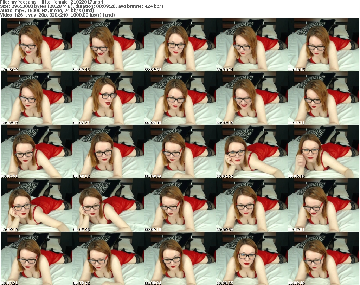Image resolution: width=360 pixels, height=285 pixels.
Task: Pick the frame stamped 00:03:51
Action: 37,151
